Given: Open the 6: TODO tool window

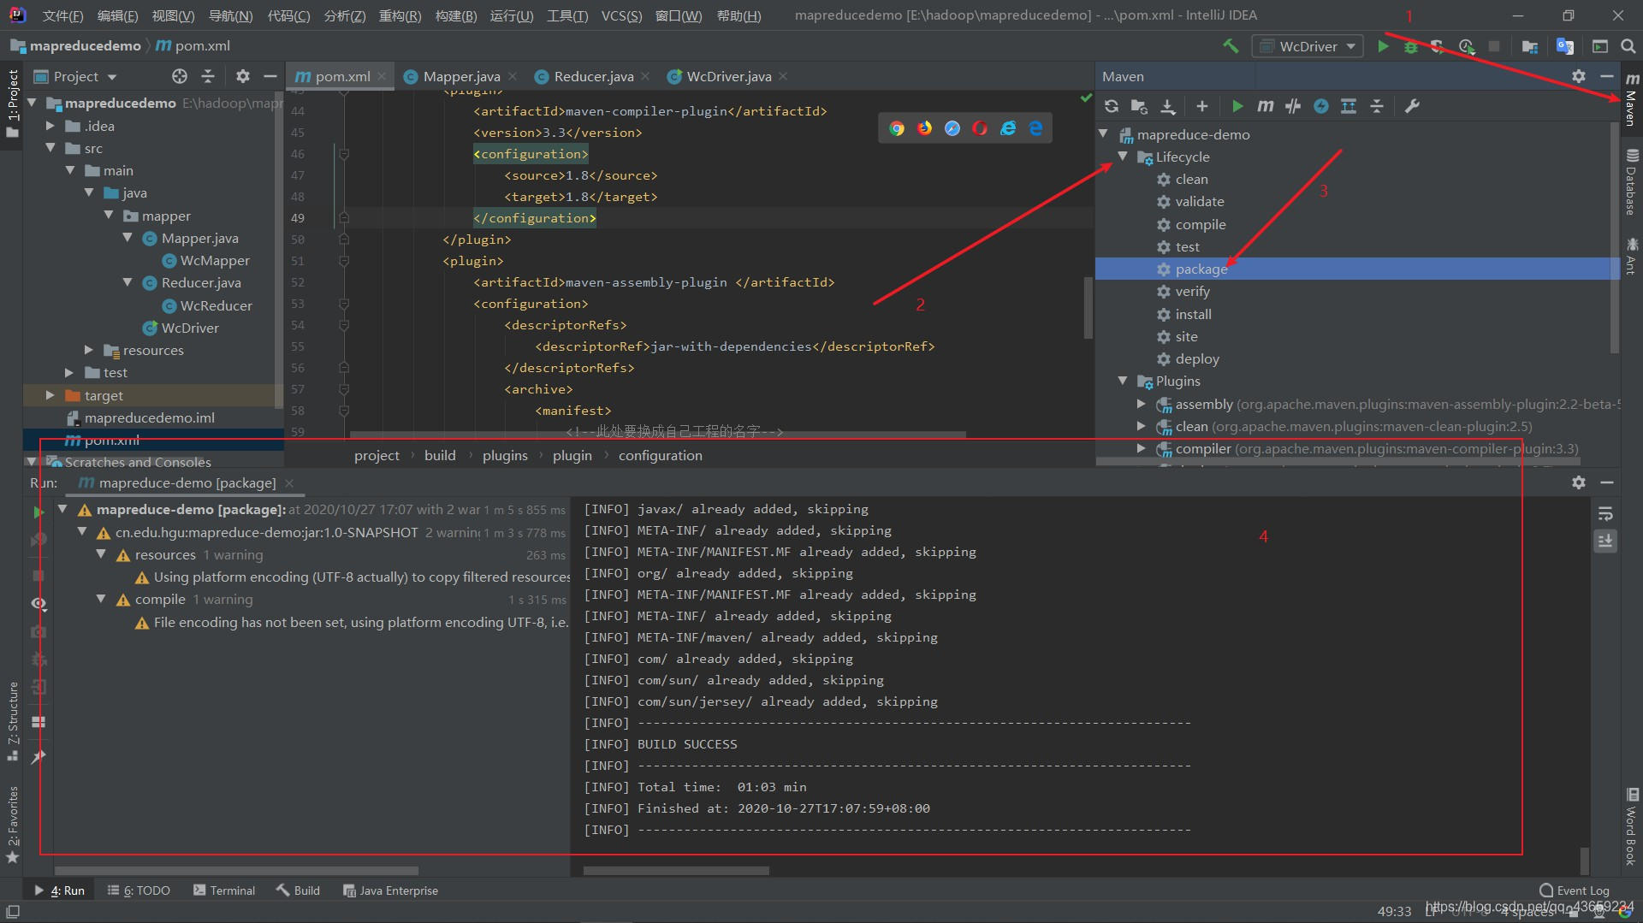Looking at the screenshot, I should pyautogui.click(x=139, y=890).
